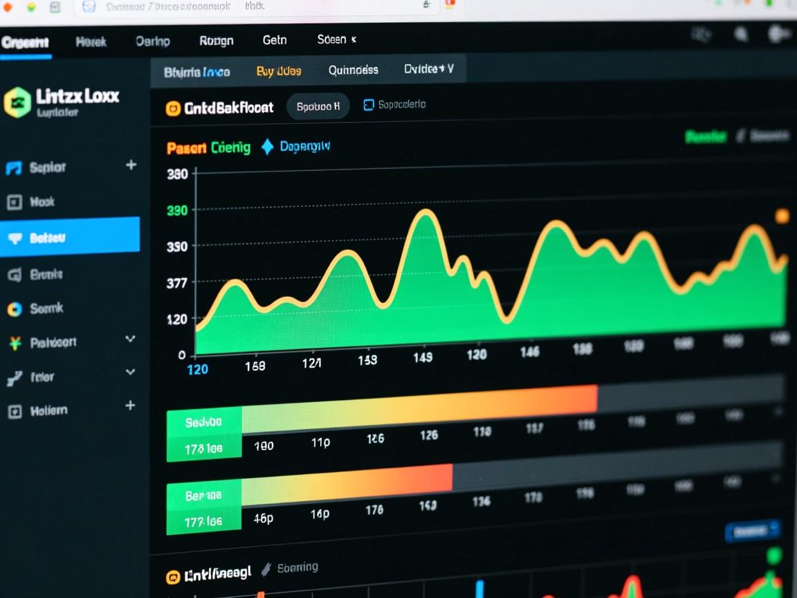Select the highlighted Boltsu sidebar item
This screenshot has width=797, height=598.
(69, 237)
